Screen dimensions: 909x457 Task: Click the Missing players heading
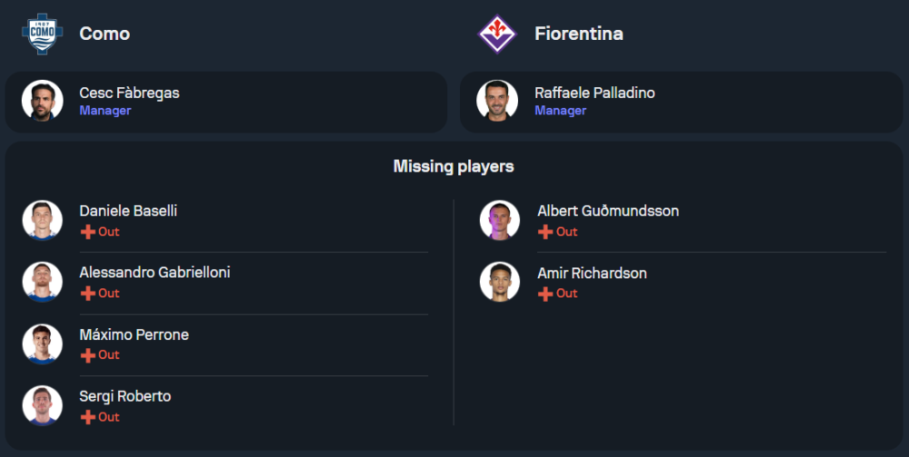pos(454,166)
